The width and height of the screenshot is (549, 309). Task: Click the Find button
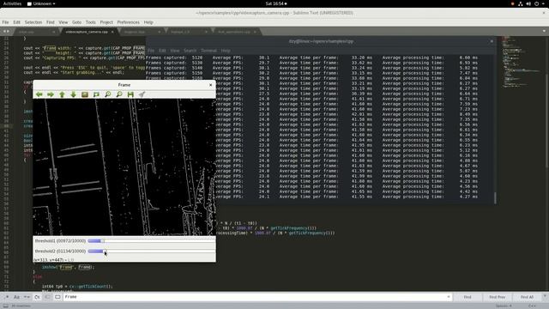coord(468,297)
